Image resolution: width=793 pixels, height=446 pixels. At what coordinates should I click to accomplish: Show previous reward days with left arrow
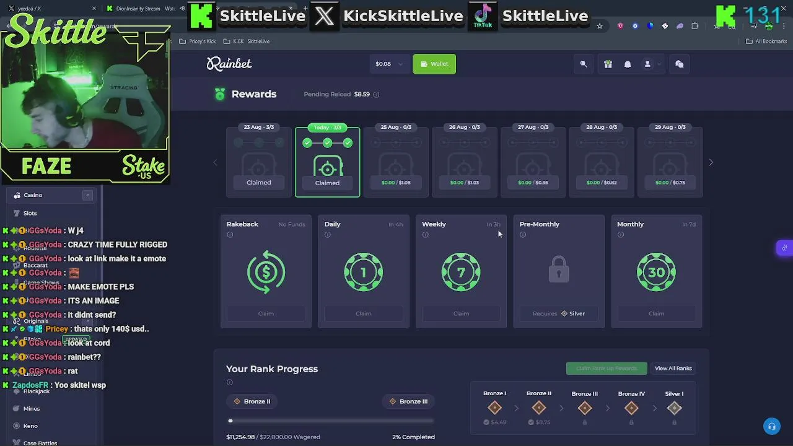pos(216,162)
